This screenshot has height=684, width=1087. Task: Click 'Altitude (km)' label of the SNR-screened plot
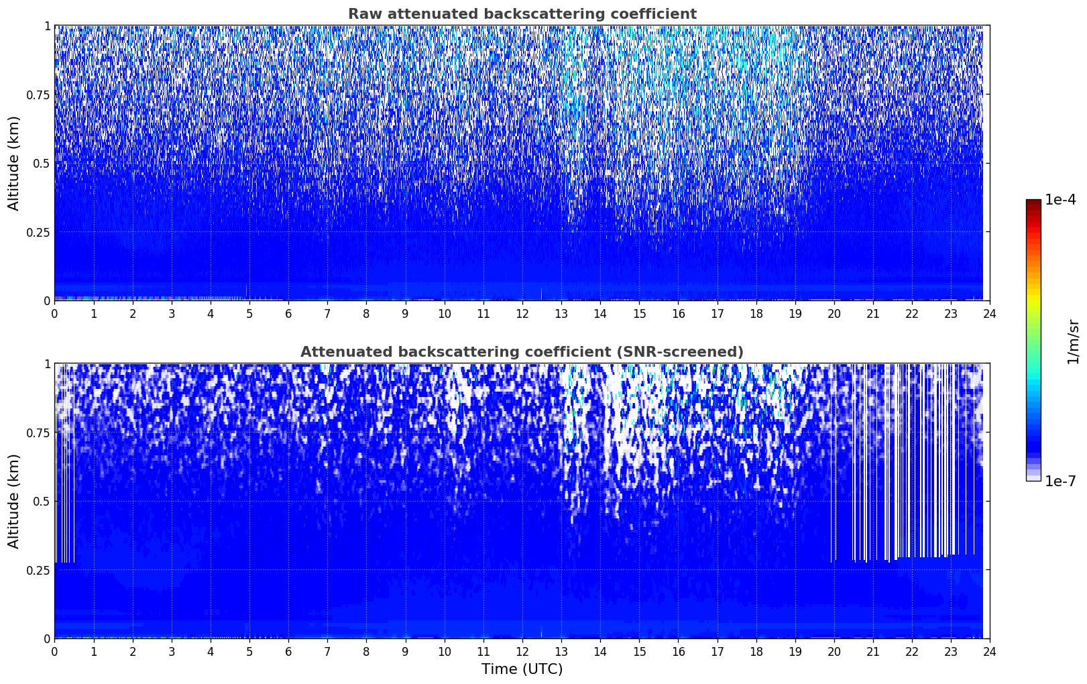(x=14, y=501)
